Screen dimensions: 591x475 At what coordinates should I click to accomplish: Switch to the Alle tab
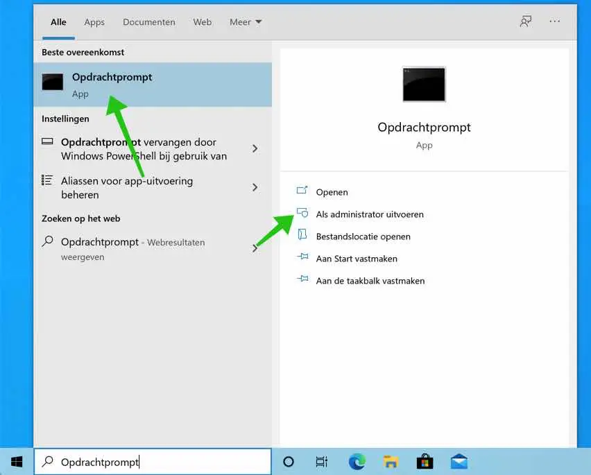[x=58, y=22]
